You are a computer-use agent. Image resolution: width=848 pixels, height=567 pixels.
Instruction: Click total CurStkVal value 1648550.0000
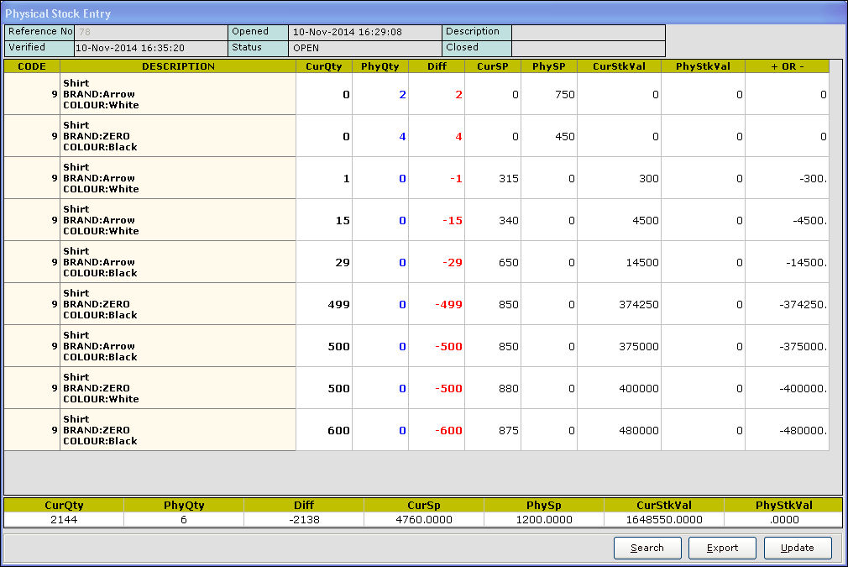tap(664, 520)
